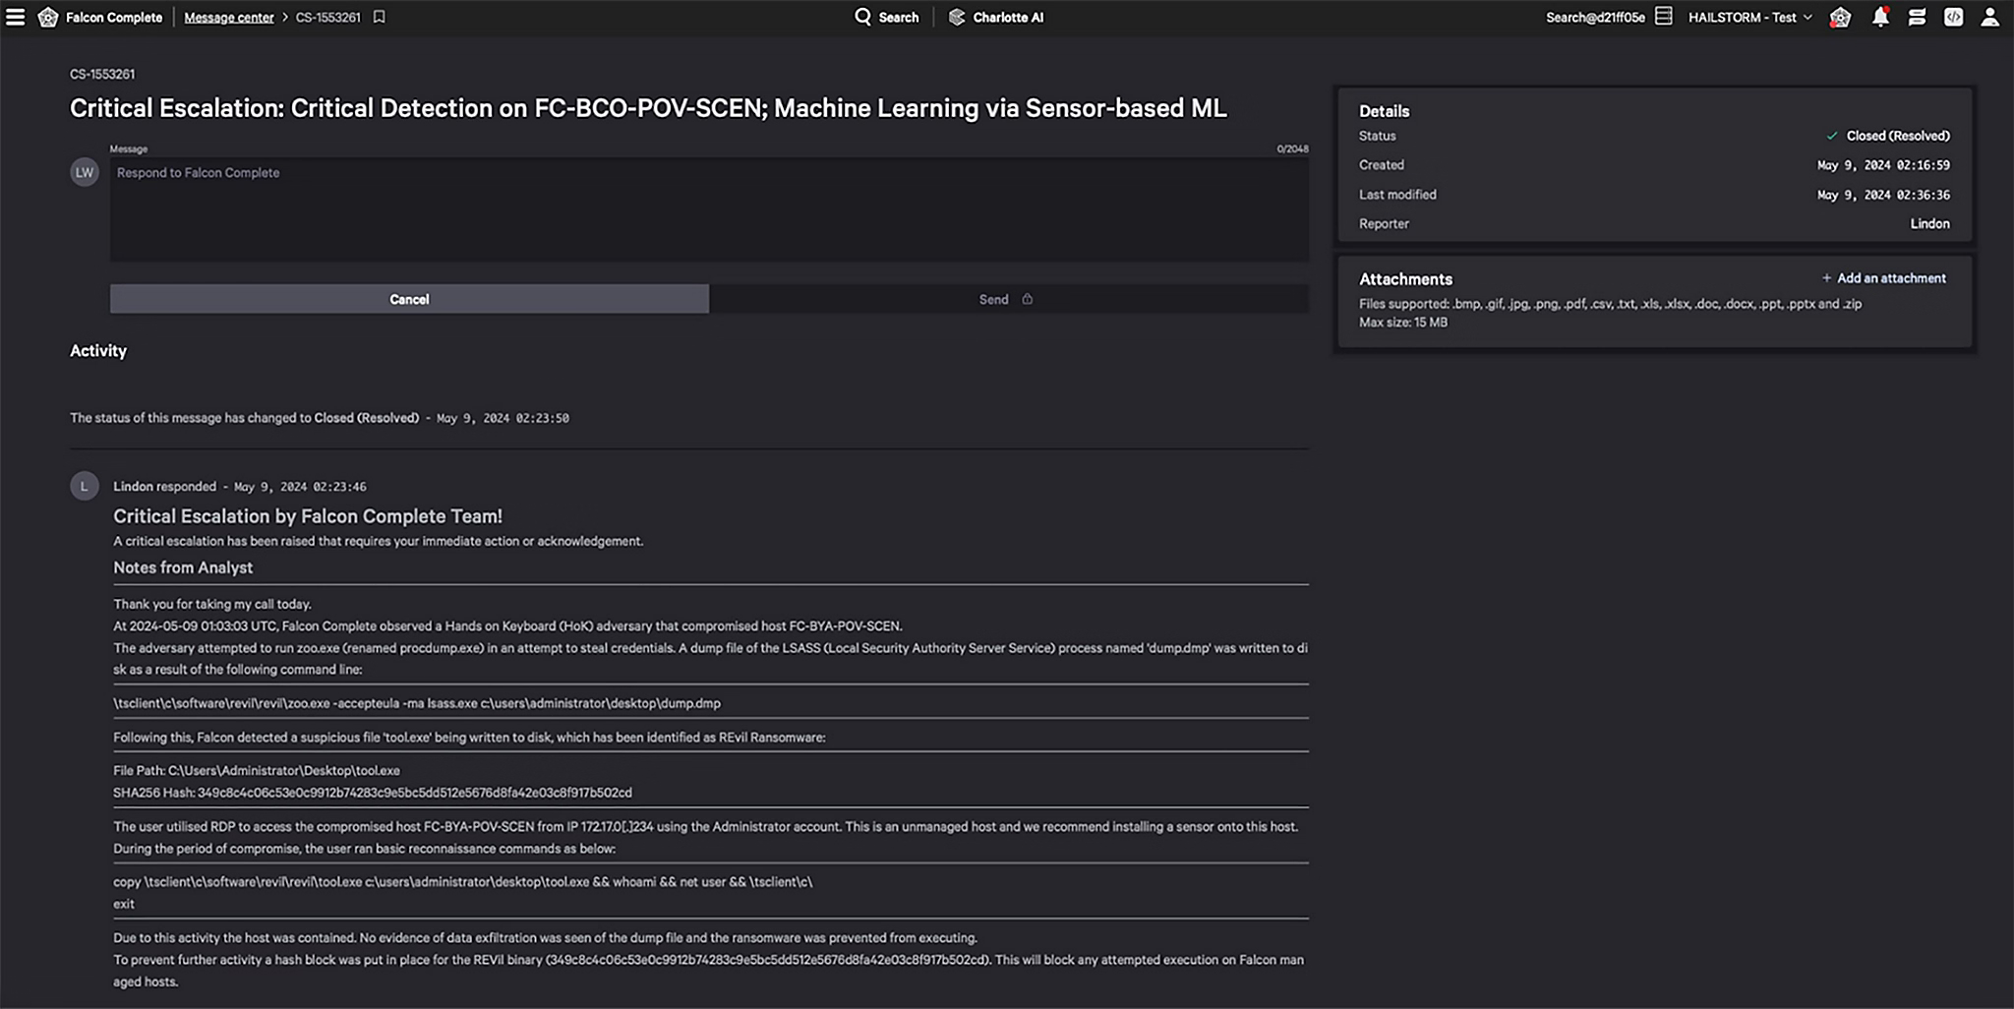Expand the HAILSTORM - Test tenant dropdown
The image size is (2014, 1009).
coord(1749,17)
